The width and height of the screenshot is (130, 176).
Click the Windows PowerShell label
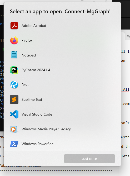point(38,144)
